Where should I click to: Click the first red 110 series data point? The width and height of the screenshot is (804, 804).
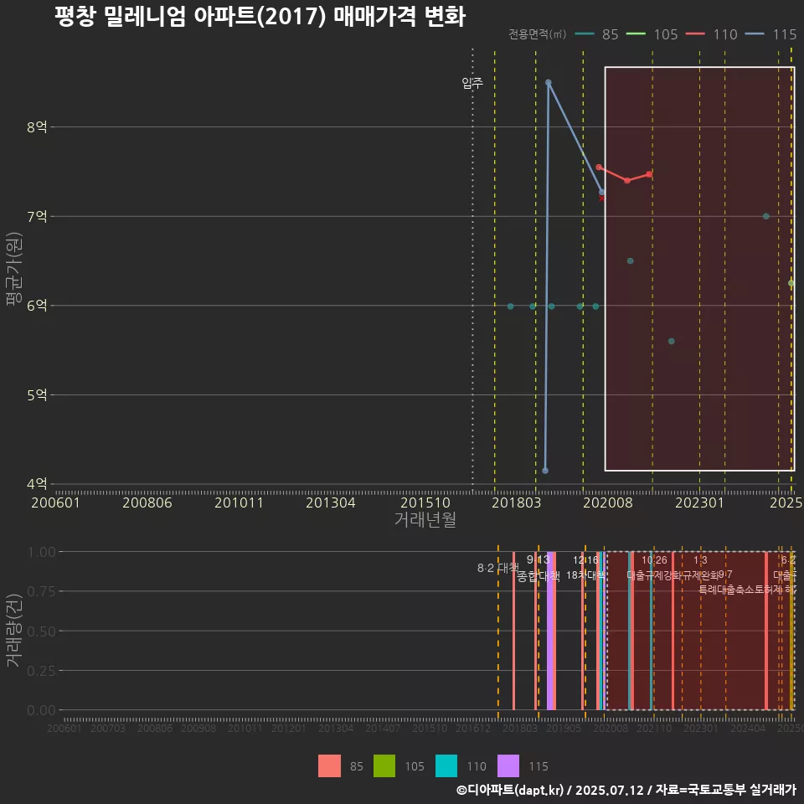[599, 167]
